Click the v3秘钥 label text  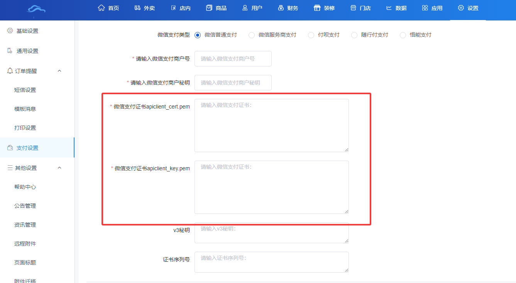tap(181, 230)
